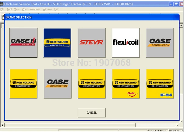The image size is (184, 132).
Task: Pick New Holland Construction tile under Steyr
Action: point(92,84)
